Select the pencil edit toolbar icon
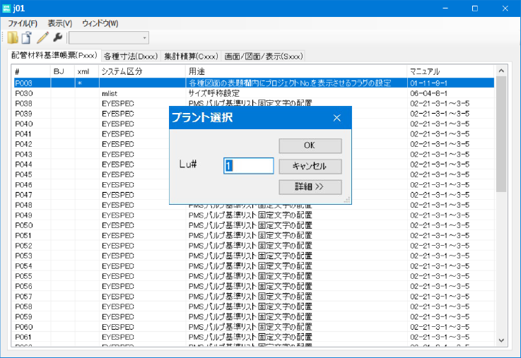Image resolution: width=521 pixels, height=358 pixels. pyautogui.click(x=42, y=38)
